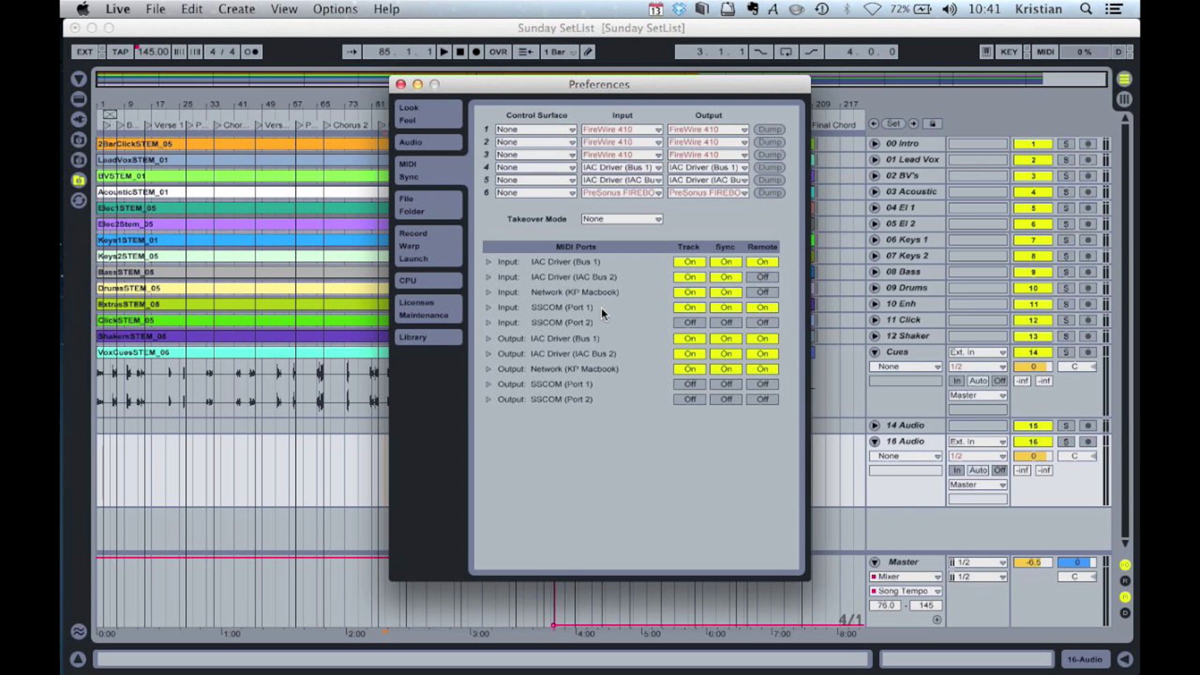Open the Create menu
This screenshot has height=675, width=1200.
[236, 9]
